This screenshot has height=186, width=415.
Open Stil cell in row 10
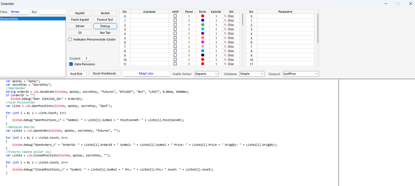point(231,60)
